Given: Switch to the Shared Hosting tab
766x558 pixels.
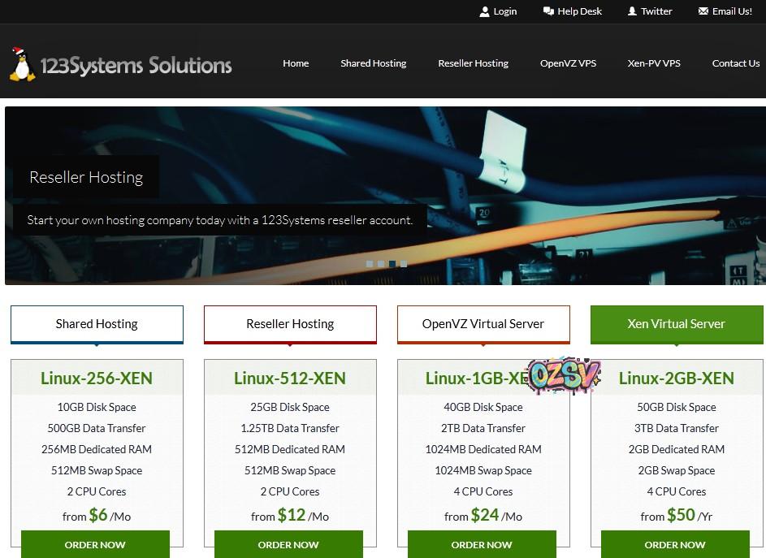Looking at the screenshot, I should [x=97, y=324].
